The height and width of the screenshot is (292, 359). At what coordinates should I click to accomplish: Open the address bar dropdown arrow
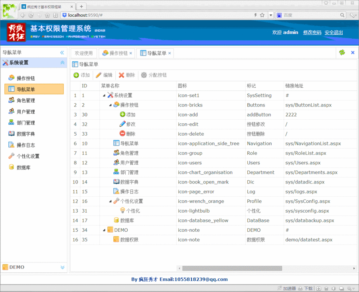[x=270, y=15]
